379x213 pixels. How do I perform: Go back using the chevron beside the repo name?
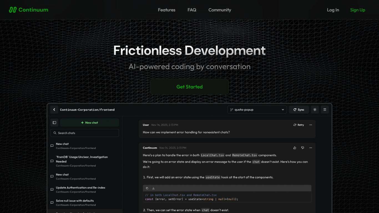click(x=54, y=110)
